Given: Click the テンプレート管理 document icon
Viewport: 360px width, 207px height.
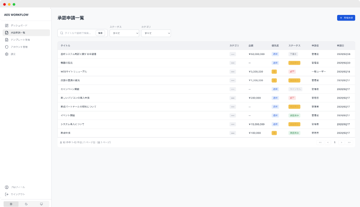Looking at the screenshot, I should [7, 40].
